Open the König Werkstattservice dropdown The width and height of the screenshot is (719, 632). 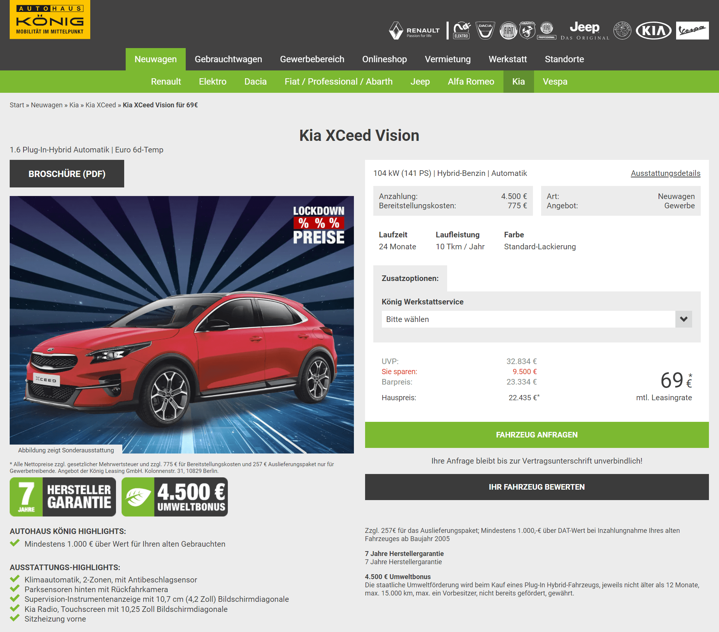coord(537,319)
